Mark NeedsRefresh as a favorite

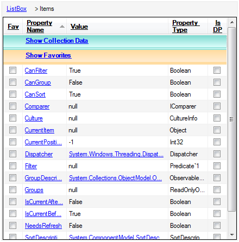coord(12,226)
